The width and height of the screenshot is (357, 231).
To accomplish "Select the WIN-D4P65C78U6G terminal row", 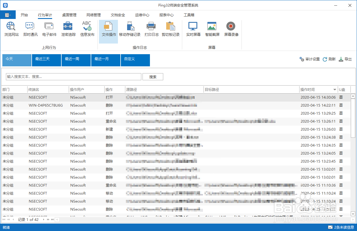I will tap(176, 105).
